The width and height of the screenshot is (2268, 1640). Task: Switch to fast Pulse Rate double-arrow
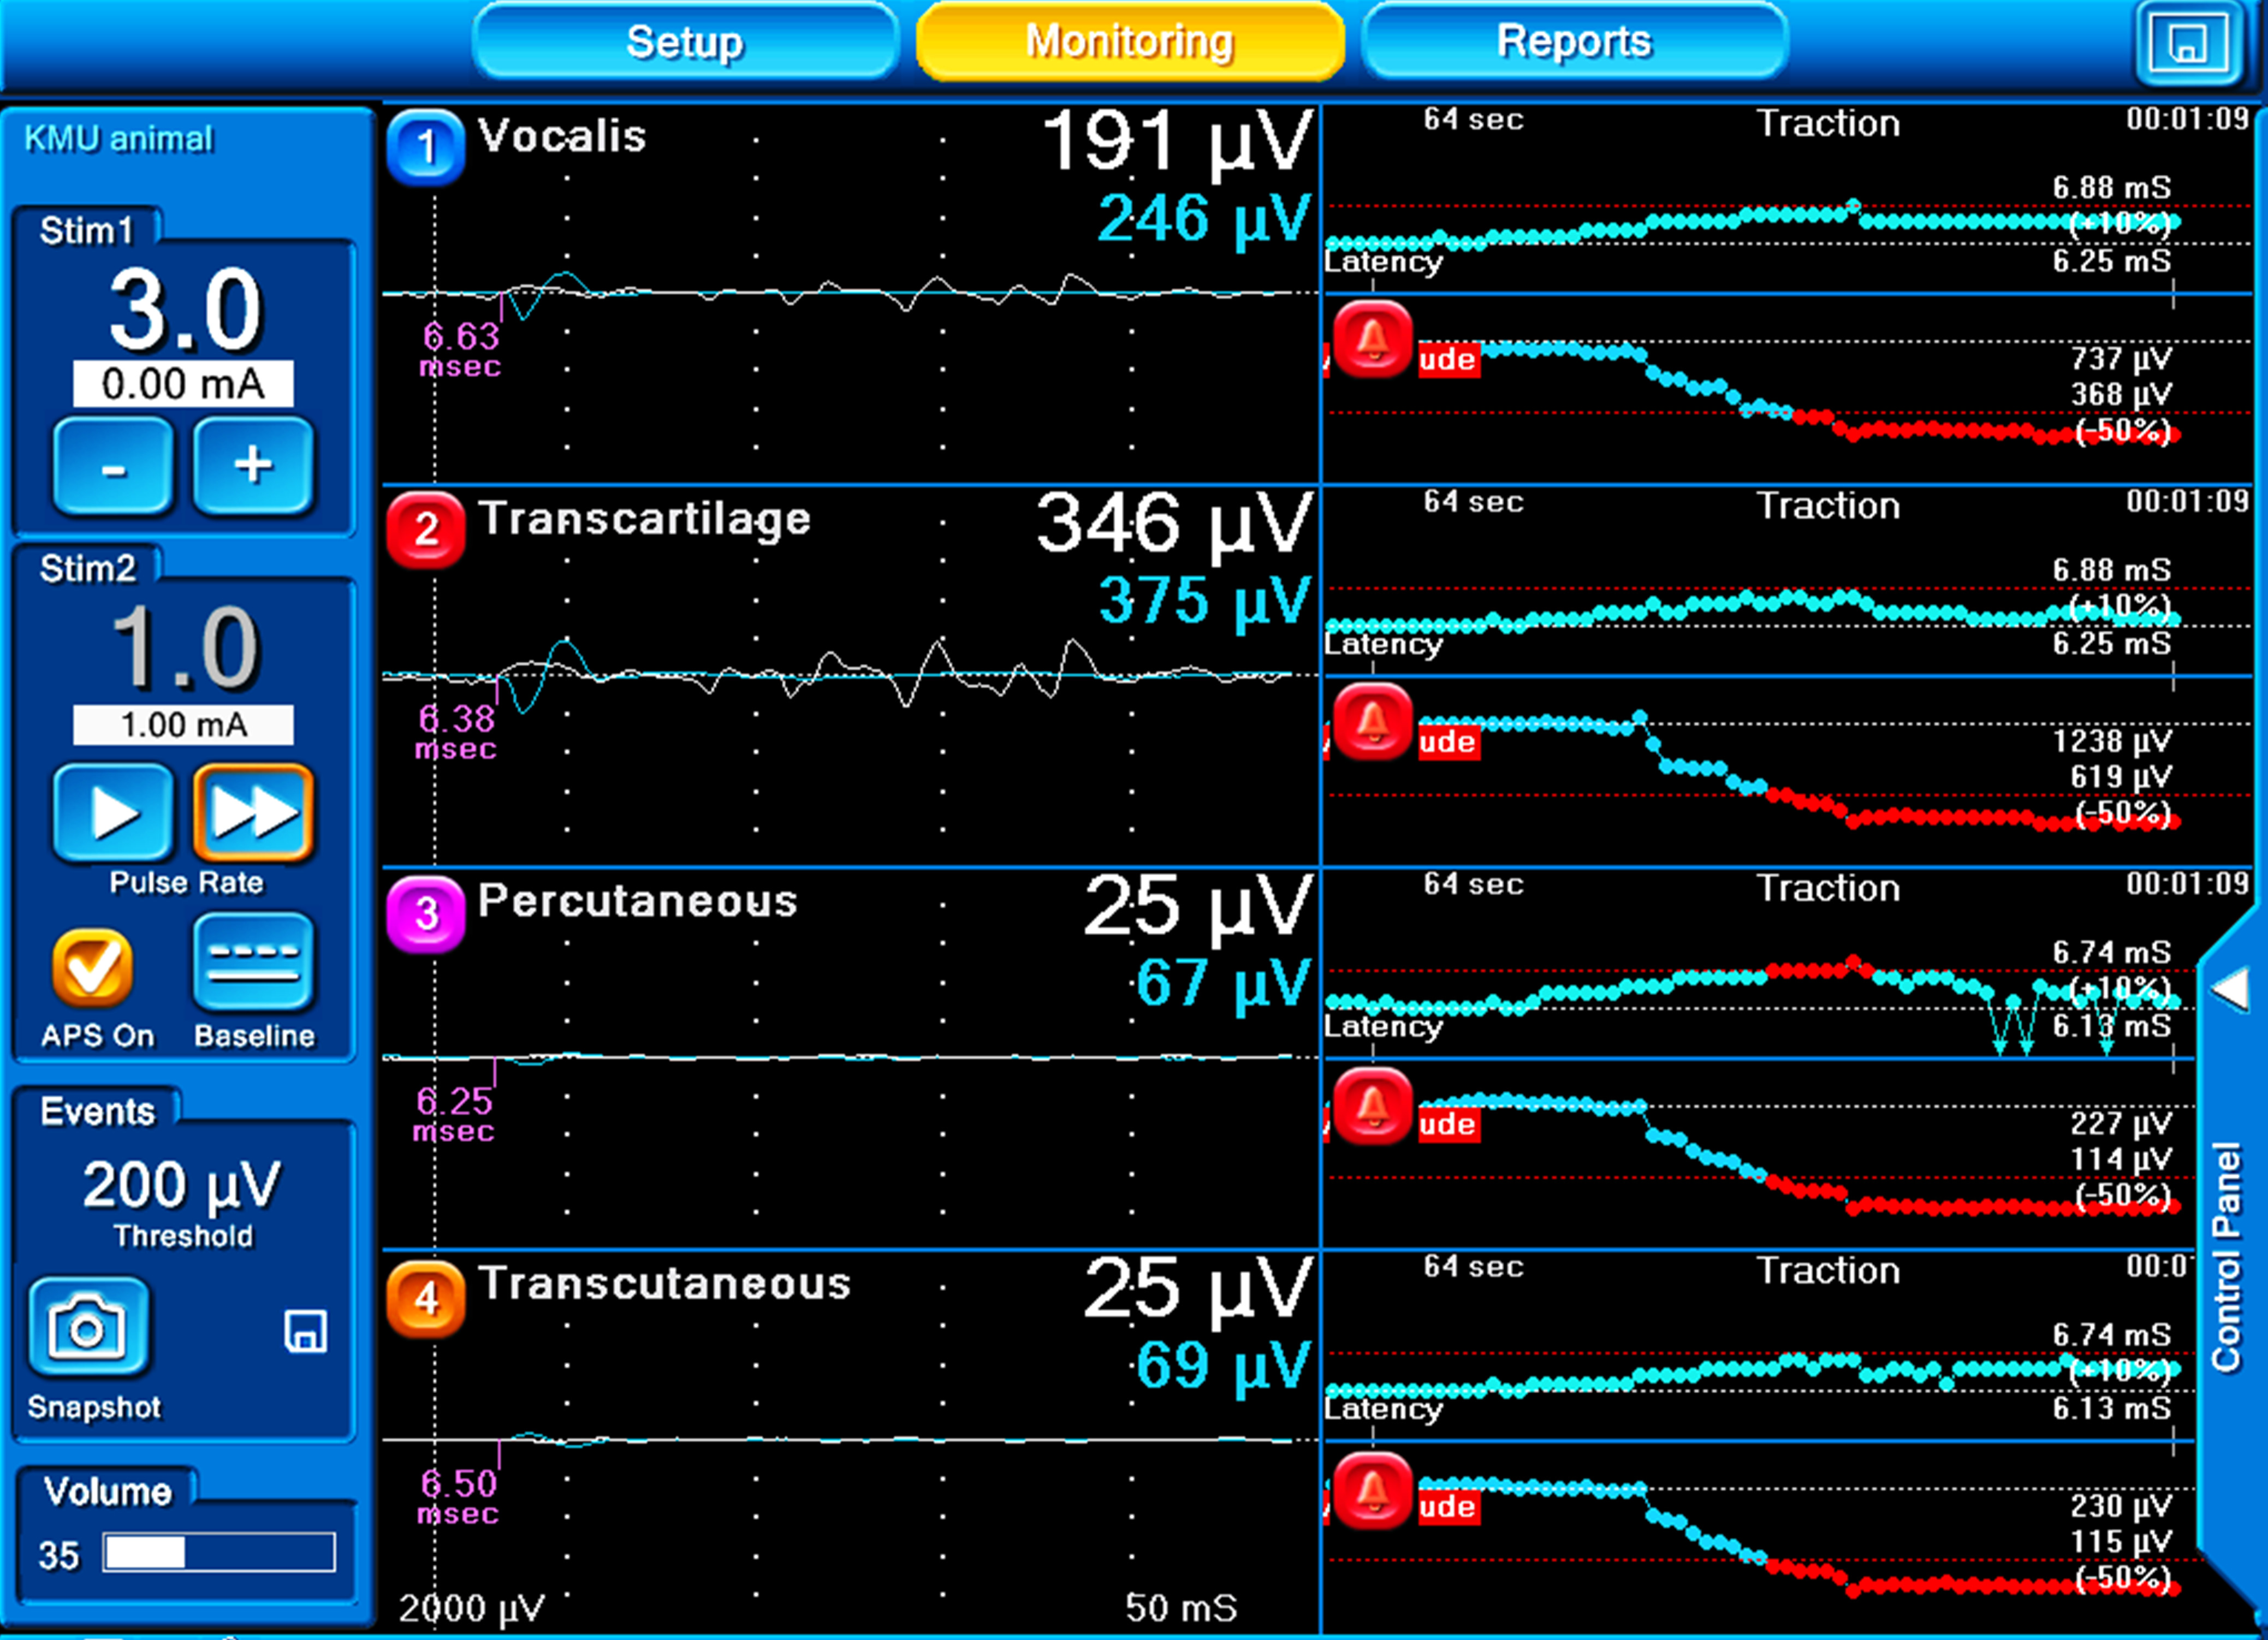(253, 813)
